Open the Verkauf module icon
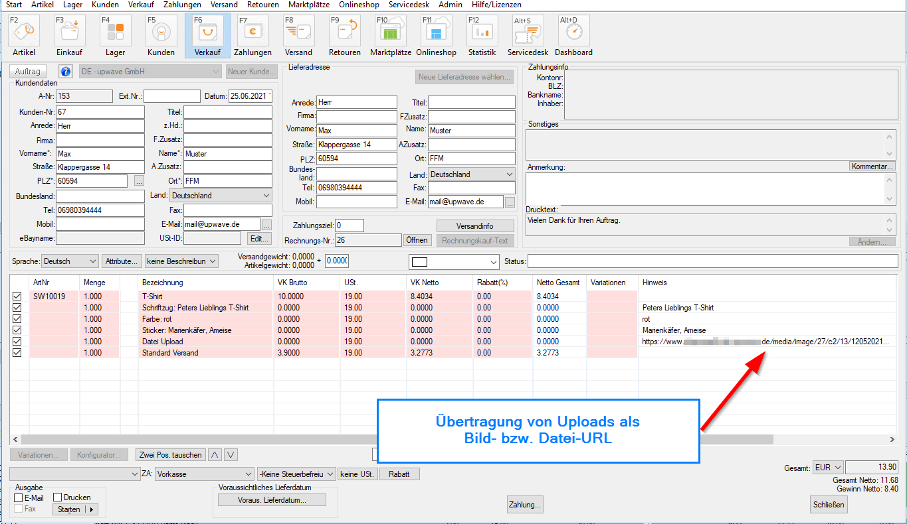Screen dimensions: 907x524 click(207, 31)
